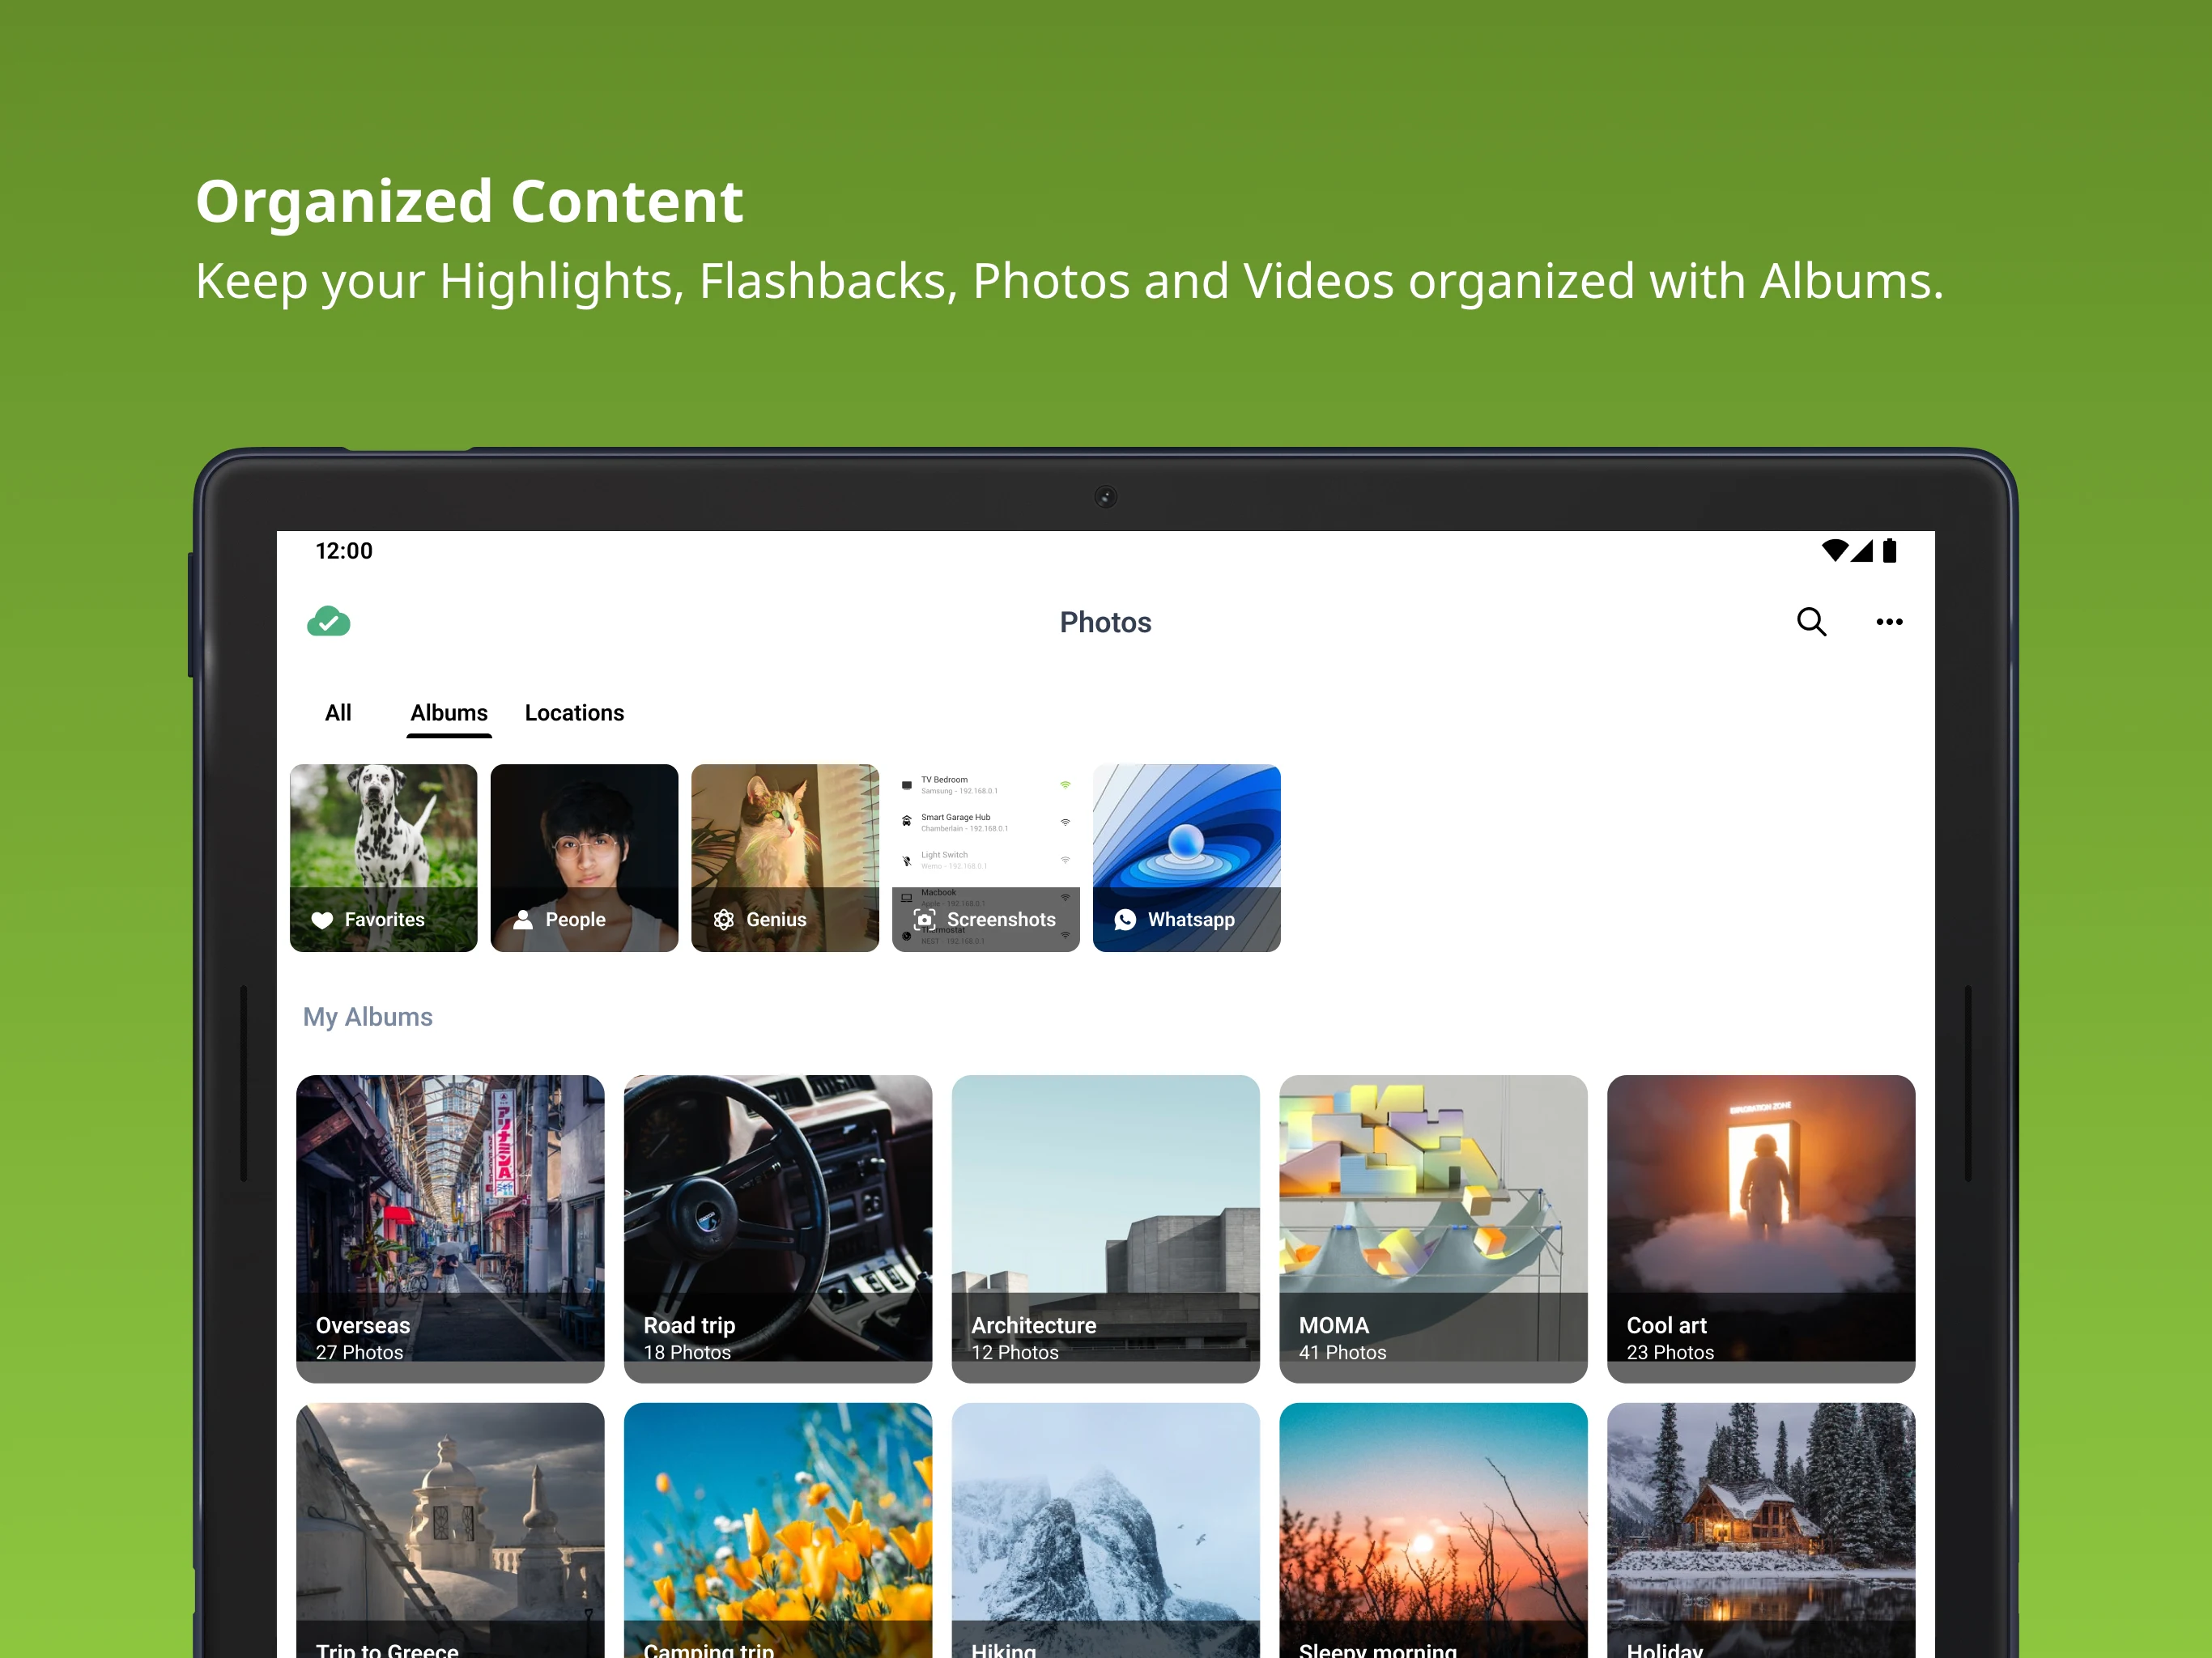Click the 27 Photos count label
Screen dimensions: 2212x1658
pyautogui.click(x=359, y=1352)
